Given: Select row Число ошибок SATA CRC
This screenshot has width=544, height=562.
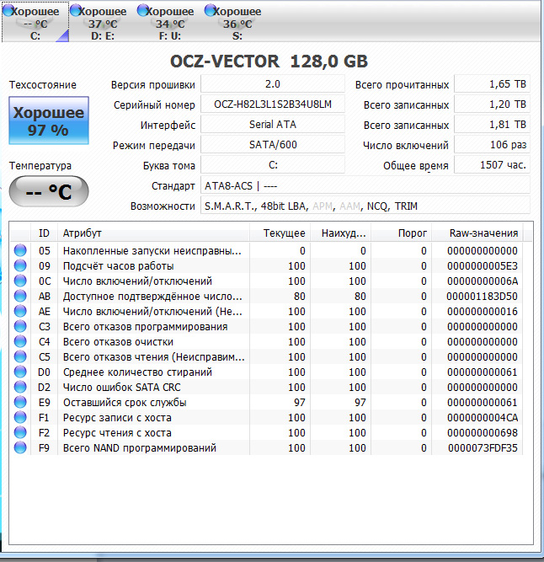Looking at the screenshot, I should pyautogui.click(x=266, y=387).
